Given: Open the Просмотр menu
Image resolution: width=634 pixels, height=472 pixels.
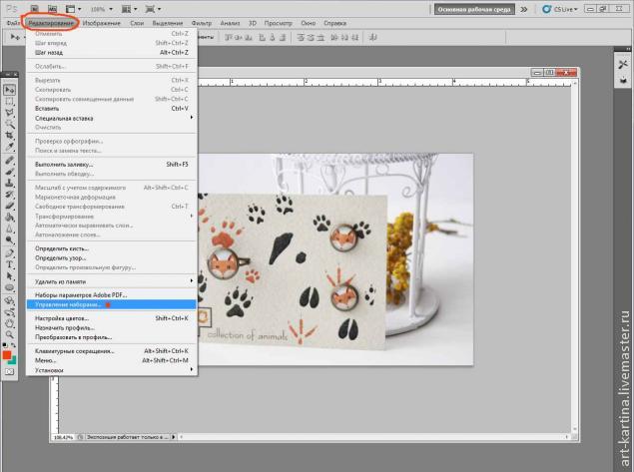Looking at the screenshot, I should (x=278, y=23).
